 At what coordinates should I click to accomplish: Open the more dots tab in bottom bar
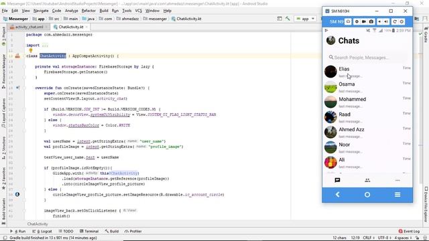tap(397, 180)
